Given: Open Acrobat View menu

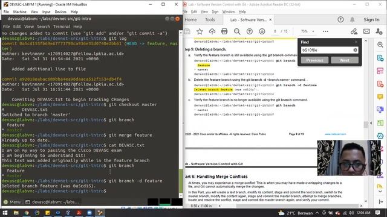Looking at the screenshot, I should coord(204,11).
